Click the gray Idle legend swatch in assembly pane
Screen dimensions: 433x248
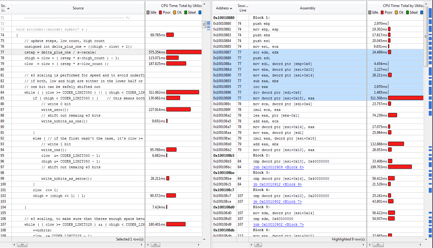click(370, 12)
